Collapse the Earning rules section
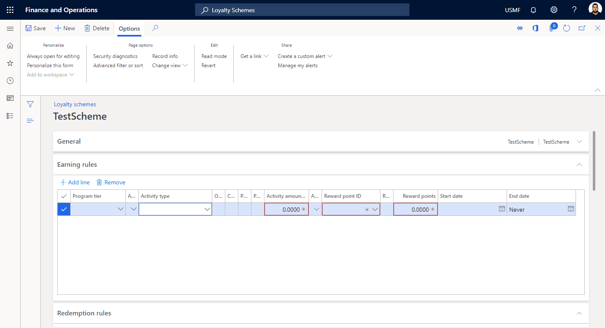Screen dimensions: 605x328 [x=579, y=165]
